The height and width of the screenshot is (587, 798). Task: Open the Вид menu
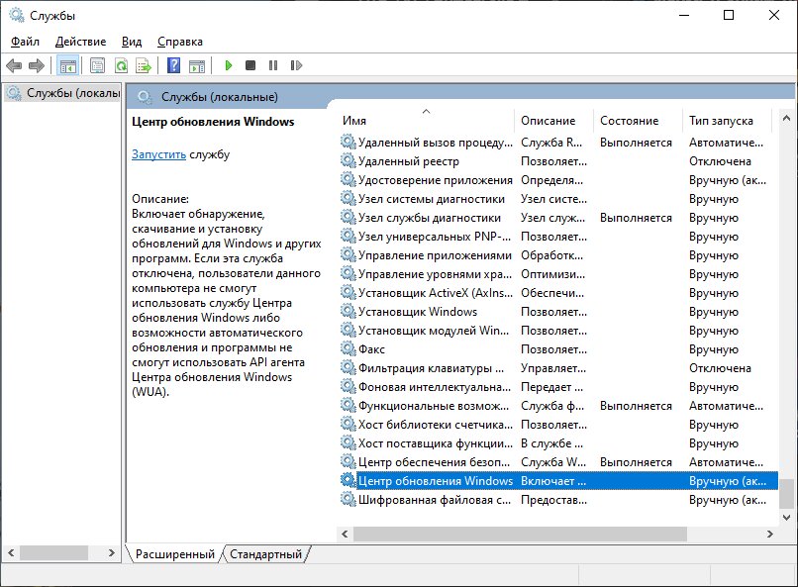132,42
